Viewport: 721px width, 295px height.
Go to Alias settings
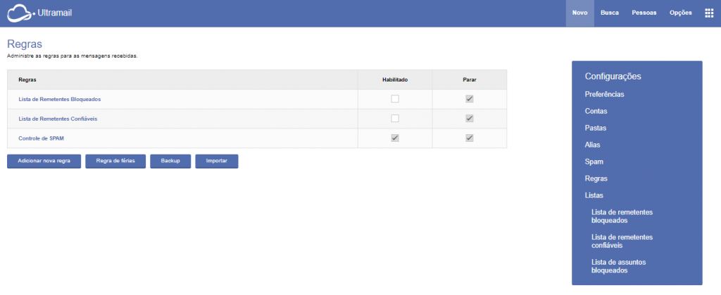tap(593, 145)
